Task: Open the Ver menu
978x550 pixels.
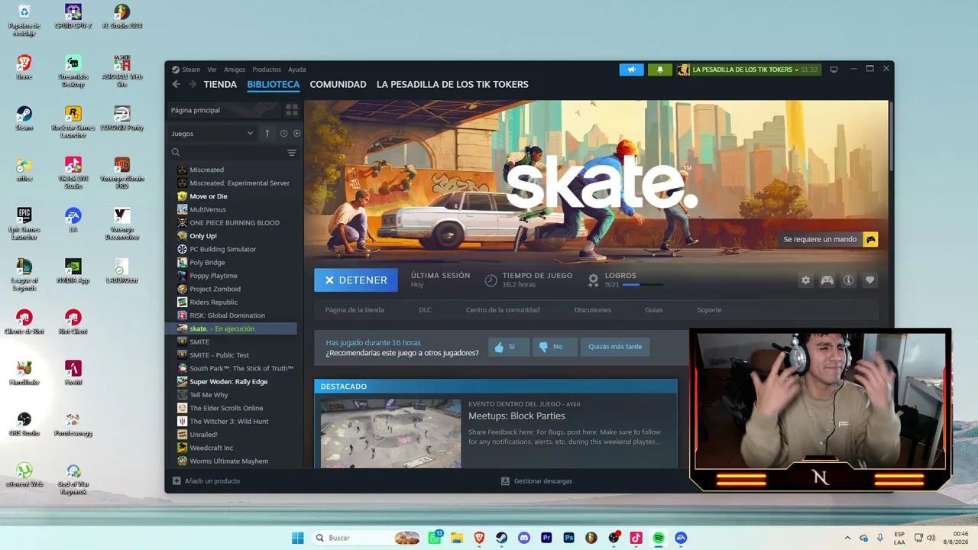Action: pos(212,70)
